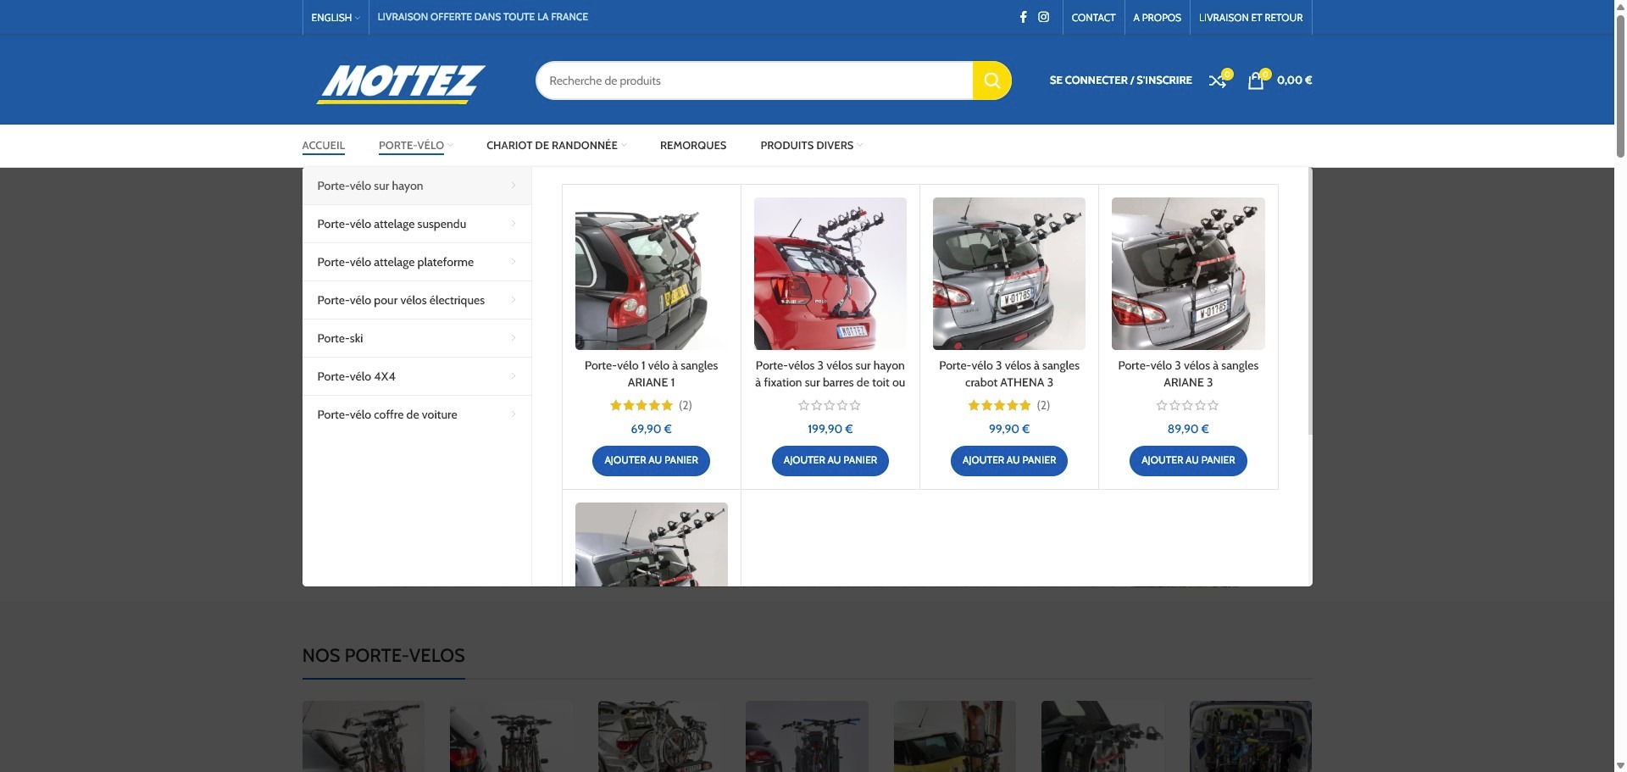Type in the Recherche de produits field
Screen dimensions: 1627x772
[x=754, y=81]
